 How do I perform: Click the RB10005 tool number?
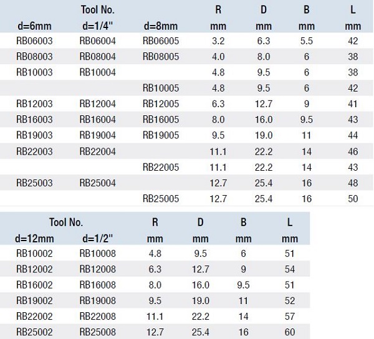[161, 87]
